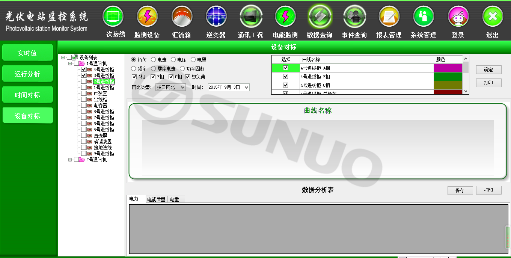Open the 通讯工况 communication status icon

pyautogui.click(x=251, y=17)
